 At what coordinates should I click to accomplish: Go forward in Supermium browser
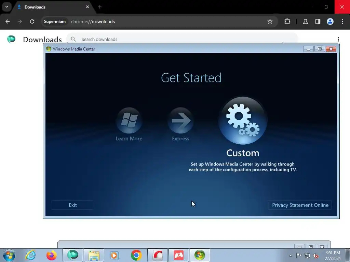coord(20,21)
